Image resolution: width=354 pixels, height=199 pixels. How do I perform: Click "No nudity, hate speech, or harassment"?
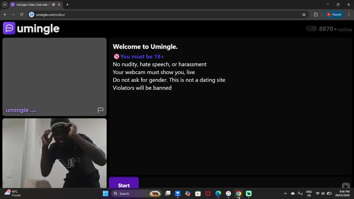click(160, 64)
